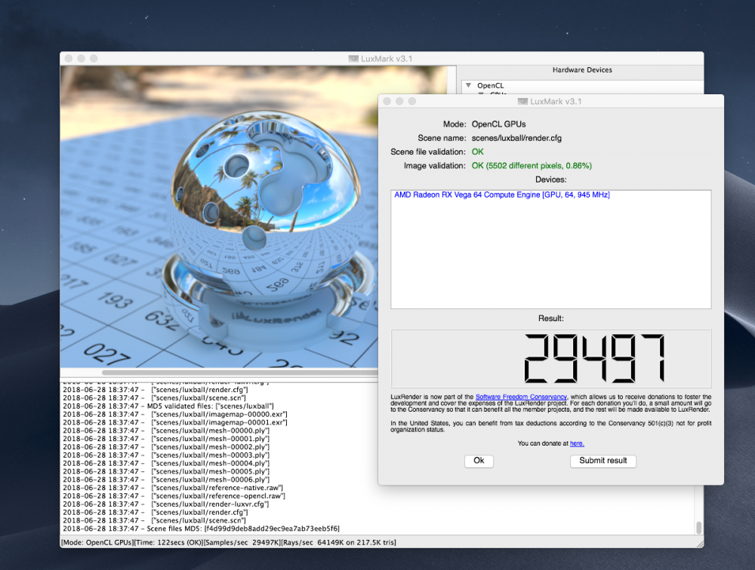755x570 pixels.
Task: Click the main window resize grip corner
Action: pyautogui.click(x=700, y=544)
